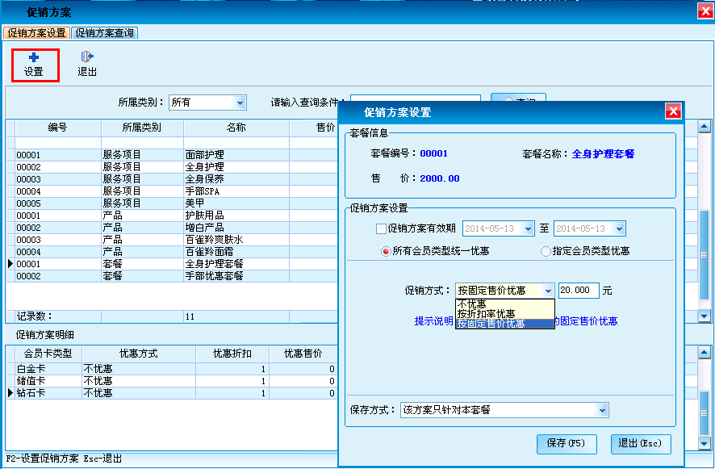Image resolution: width=715 pixels, height=469 pixels.
Task: Open the 保存方式 dropdown
Action: tap(602, 410)
